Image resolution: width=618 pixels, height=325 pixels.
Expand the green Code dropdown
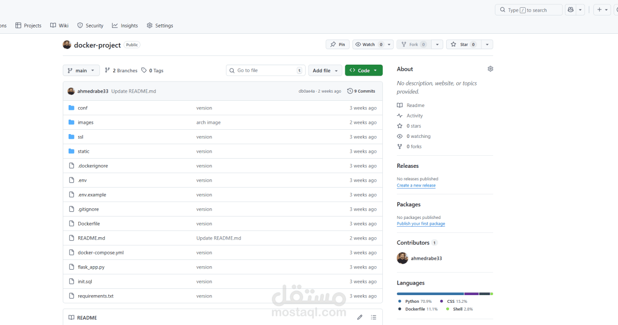[x=364, y=70]
